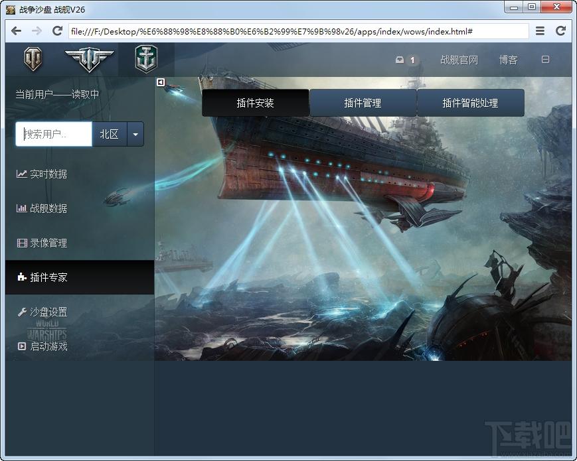Click the minimize box icon beside 博客
This screenshot has width=577, height=461.
(545, 60)
